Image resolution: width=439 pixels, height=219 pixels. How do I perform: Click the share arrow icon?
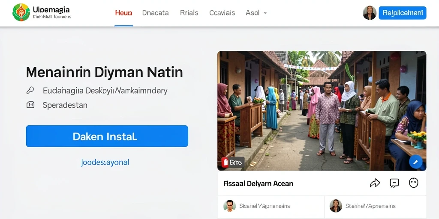point(375,183)
